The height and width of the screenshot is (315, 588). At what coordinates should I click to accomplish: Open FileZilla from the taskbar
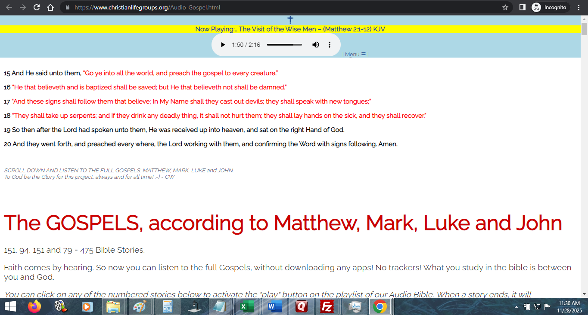[x=327, y=307]
